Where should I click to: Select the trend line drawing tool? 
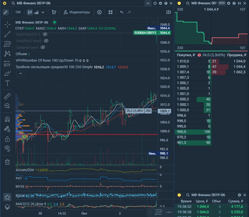click(x=7, y=34)
